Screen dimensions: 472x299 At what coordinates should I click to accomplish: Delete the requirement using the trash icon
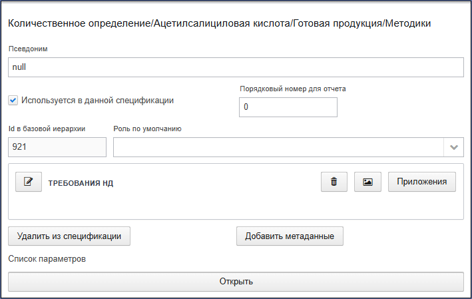click(x=334, y=182)
